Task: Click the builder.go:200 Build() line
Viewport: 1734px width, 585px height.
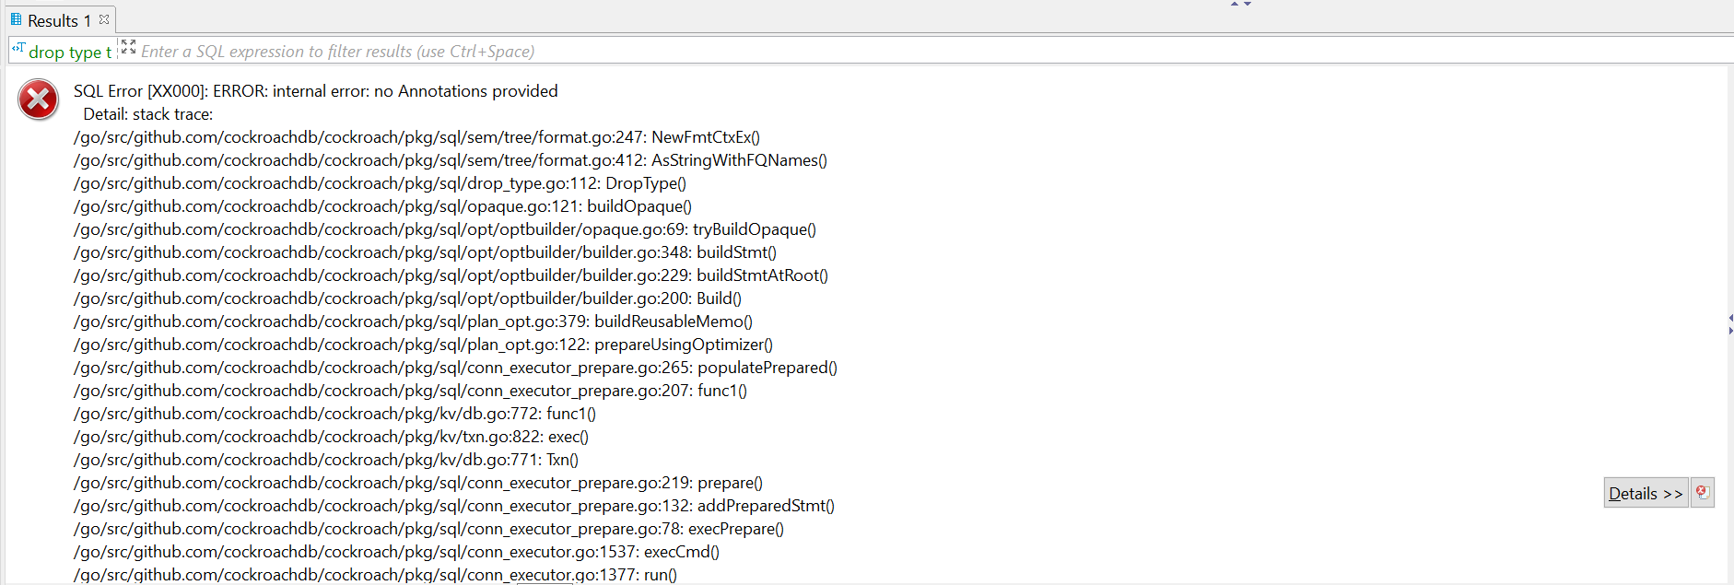Action: tap(407, 298)
